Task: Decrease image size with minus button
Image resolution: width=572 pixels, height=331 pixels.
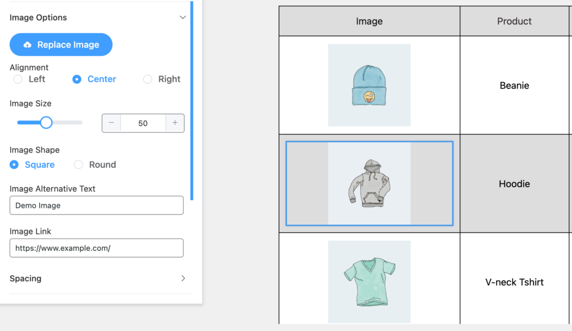Action: (111, 123)
